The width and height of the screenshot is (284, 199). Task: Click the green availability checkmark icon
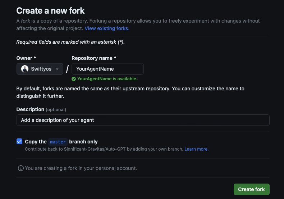74,79
